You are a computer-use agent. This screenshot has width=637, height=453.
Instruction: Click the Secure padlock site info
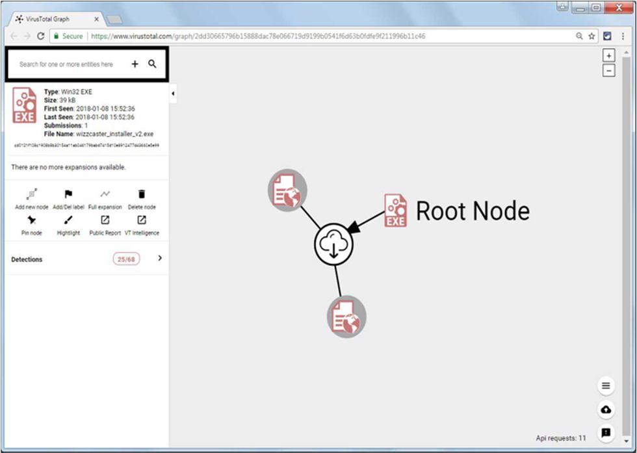(x=68, y=36)
